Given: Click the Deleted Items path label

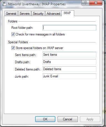Looking at the screenshot, I should [28, 69].
